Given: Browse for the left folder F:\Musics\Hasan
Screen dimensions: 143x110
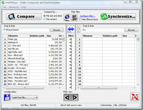Looking at the screenshot, I should 57,30.
